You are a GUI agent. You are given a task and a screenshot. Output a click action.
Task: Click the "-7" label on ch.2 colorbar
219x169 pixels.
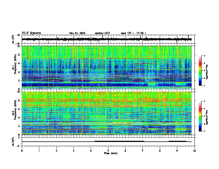click(204, 131)
